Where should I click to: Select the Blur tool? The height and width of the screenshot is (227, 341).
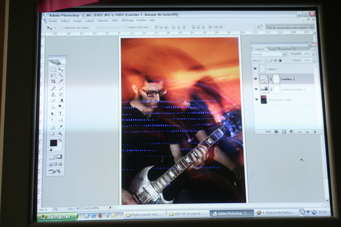pos(54,106)
